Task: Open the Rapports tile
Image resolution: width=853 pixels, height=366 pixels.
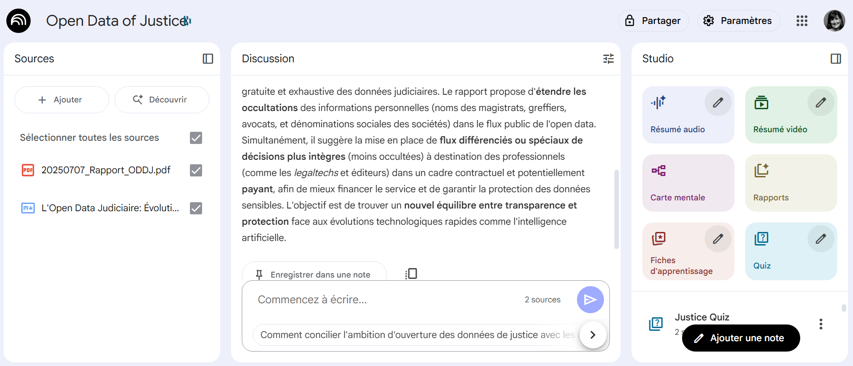Action: pos(791,183)
